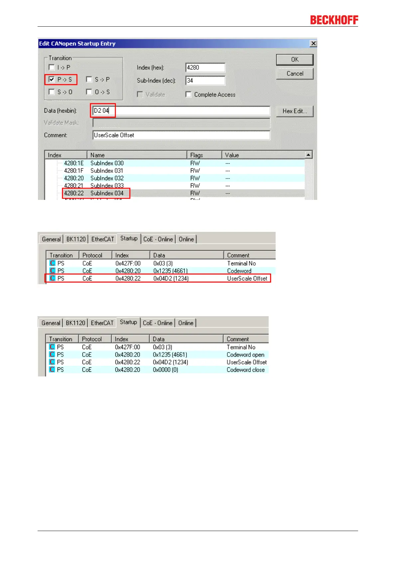Screen dimensions: 396x561
Task: Click the Flags column header
Action: pos(204,155)
